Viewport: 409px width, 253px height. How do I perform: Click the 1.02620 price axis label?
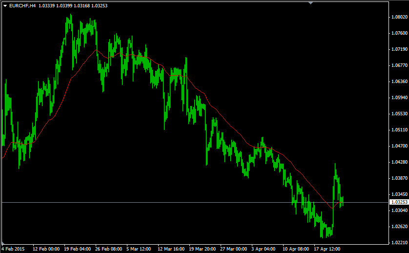click(x=399, y=227)
